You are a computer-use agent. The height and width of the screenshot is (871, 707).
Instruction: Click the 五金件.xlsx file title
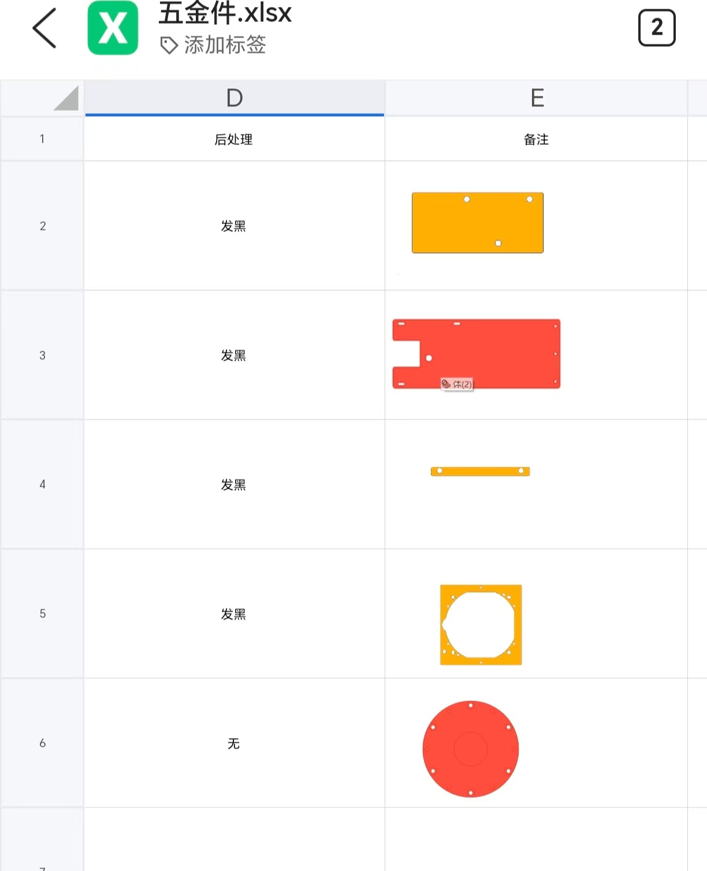click(x=225, y=14)
